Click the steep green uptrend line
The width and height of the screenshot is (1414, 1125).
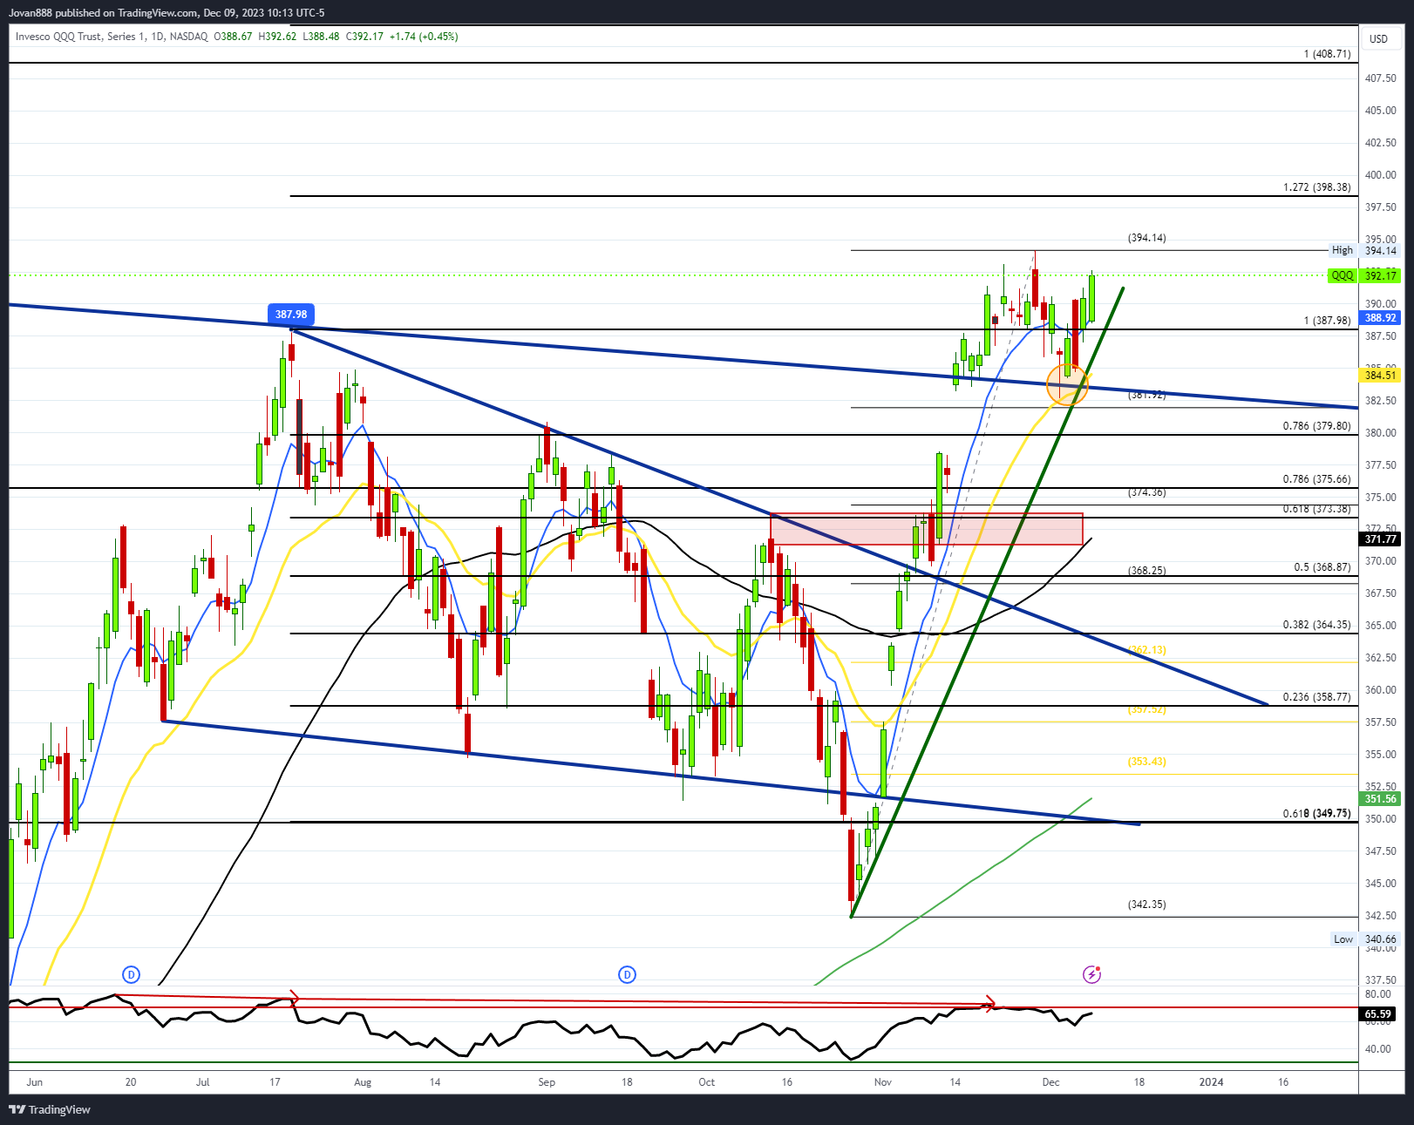(987, 601)
